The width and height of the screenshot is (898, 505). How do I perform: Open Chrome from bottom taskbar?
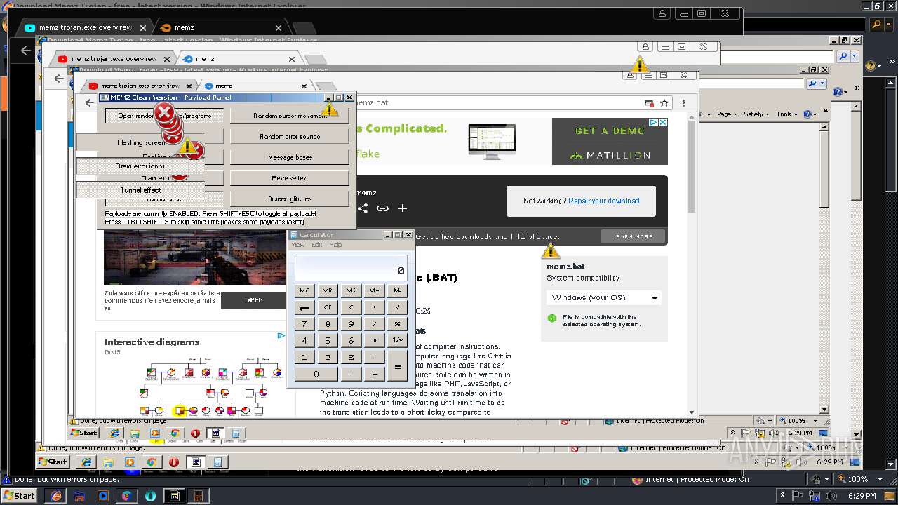point(126,496)
